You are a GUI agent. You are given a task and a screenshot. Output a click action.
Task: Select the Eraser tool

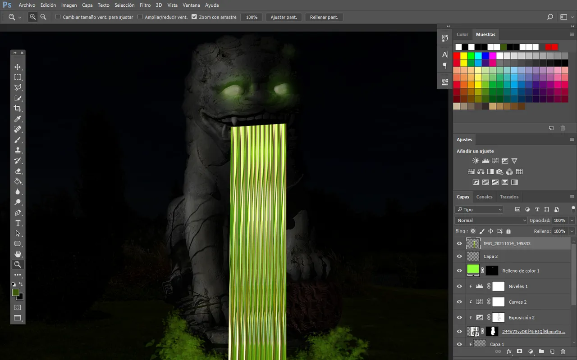pyautogui.click(x=18, y=171)
